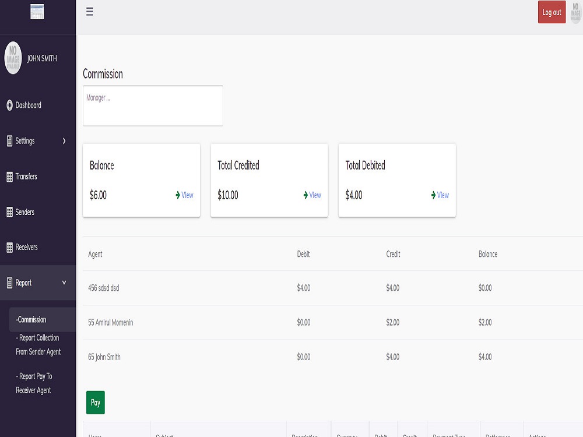
Task: Open the Transfers menu item
Action: coord(38,177)
